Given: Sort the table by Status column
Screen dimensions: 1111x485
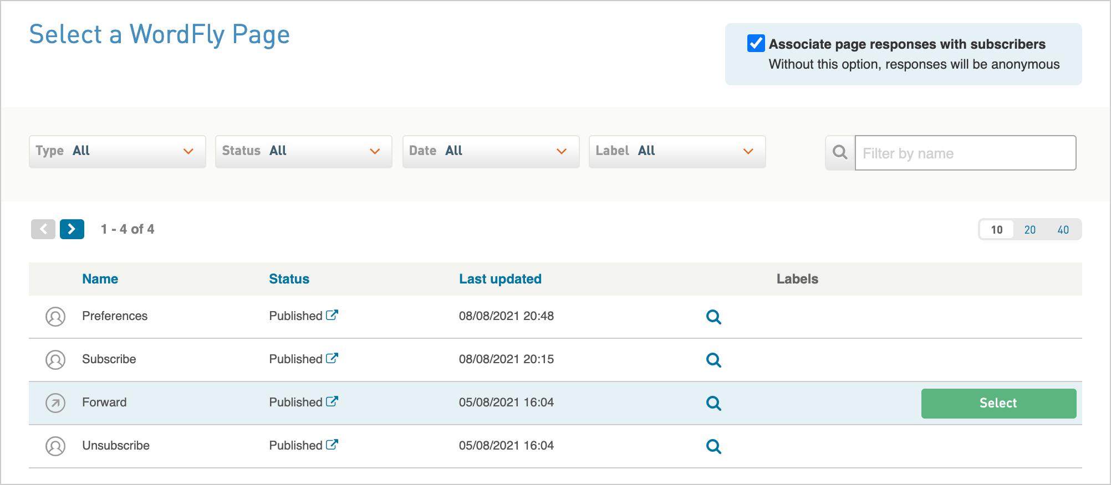Looking at the screenshot, I should [x=289, y=279].
